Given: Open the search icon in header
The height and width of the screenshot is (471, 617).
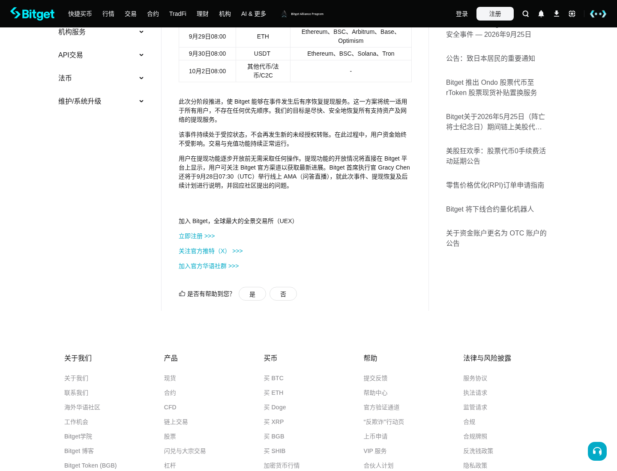Looking at the screenshot, I should [526, 14].
